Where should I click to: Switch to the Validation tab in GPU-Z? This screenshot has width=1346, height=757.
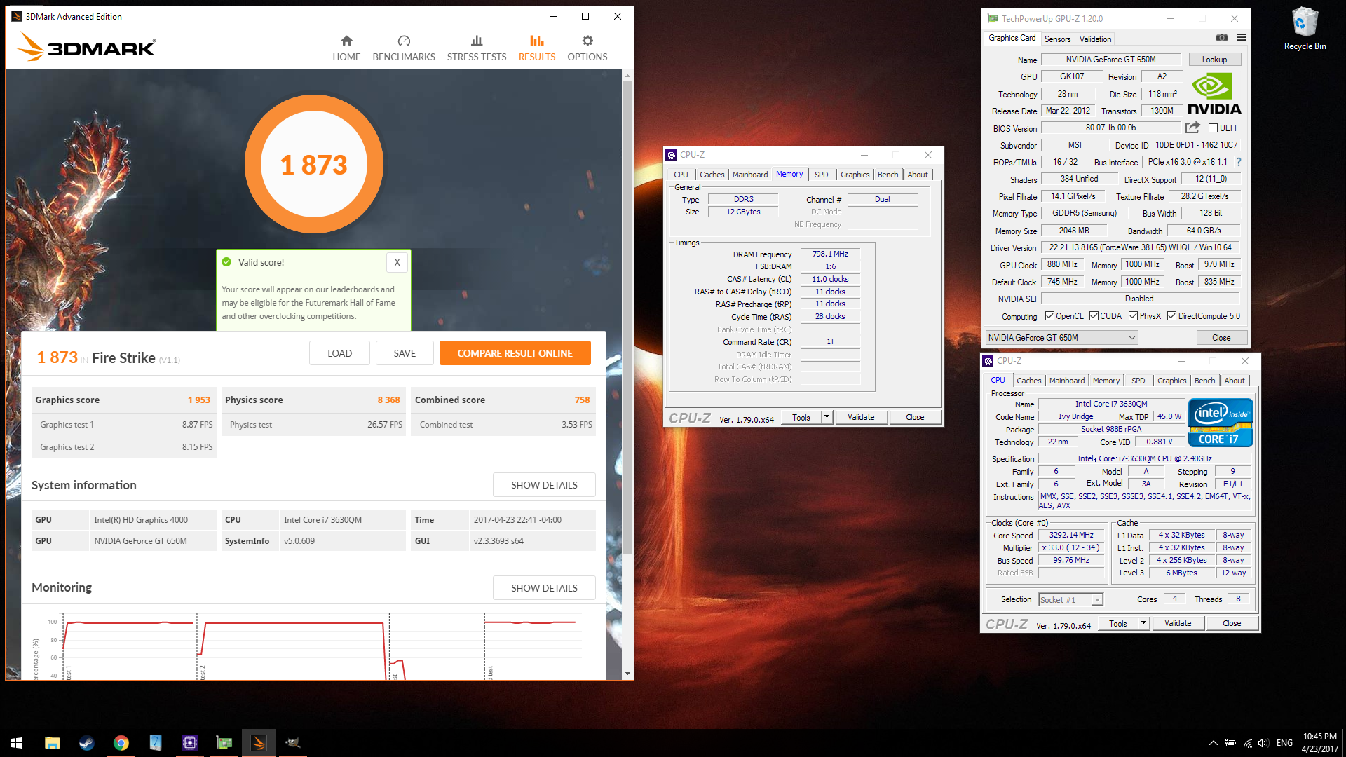pyautogui.click(x=1095, y=39)
